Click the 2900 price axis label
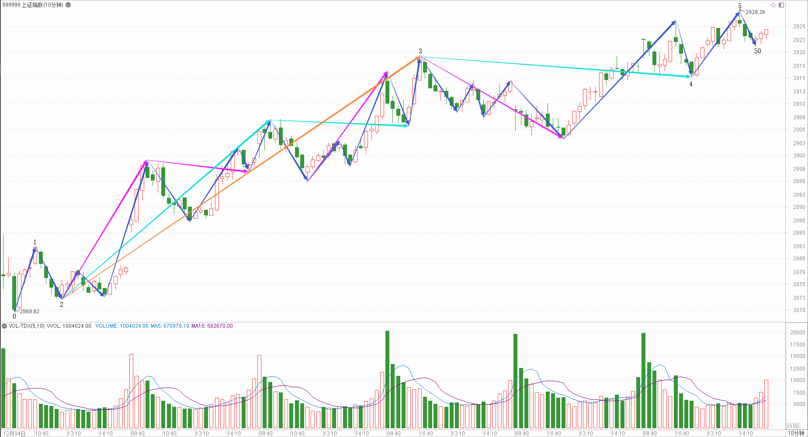The image size is (808, 437). tap(799, 156)
